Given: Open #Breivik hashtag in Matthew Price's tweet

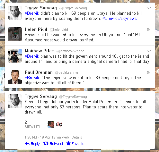Looking at the screenshot, I should click(x=32, y=56).
